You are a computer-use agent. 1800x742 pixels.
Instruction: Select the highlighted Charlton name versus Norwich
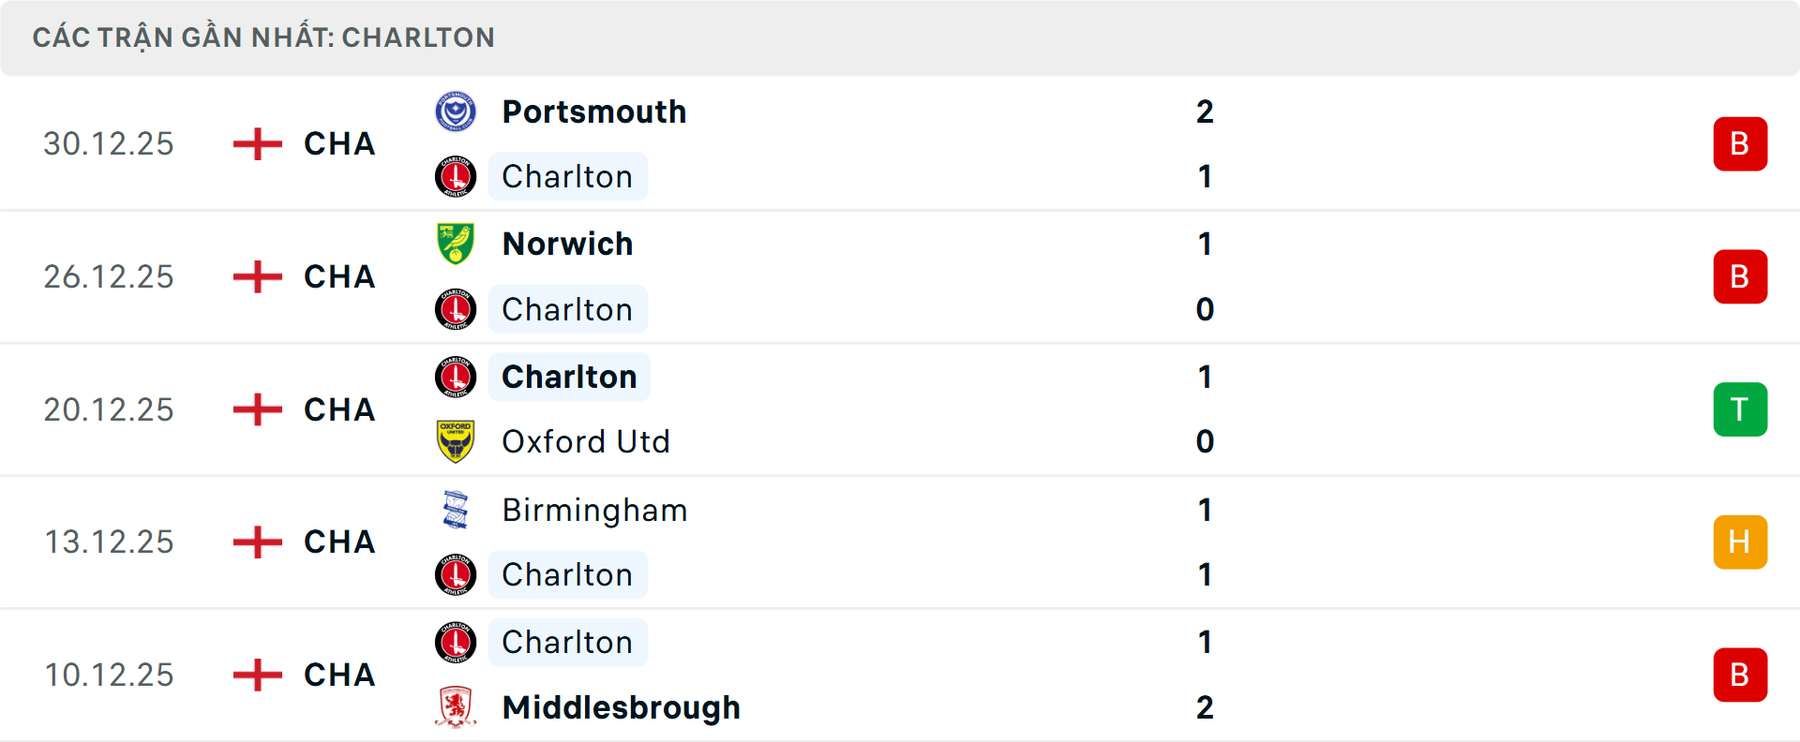(567, 309)
